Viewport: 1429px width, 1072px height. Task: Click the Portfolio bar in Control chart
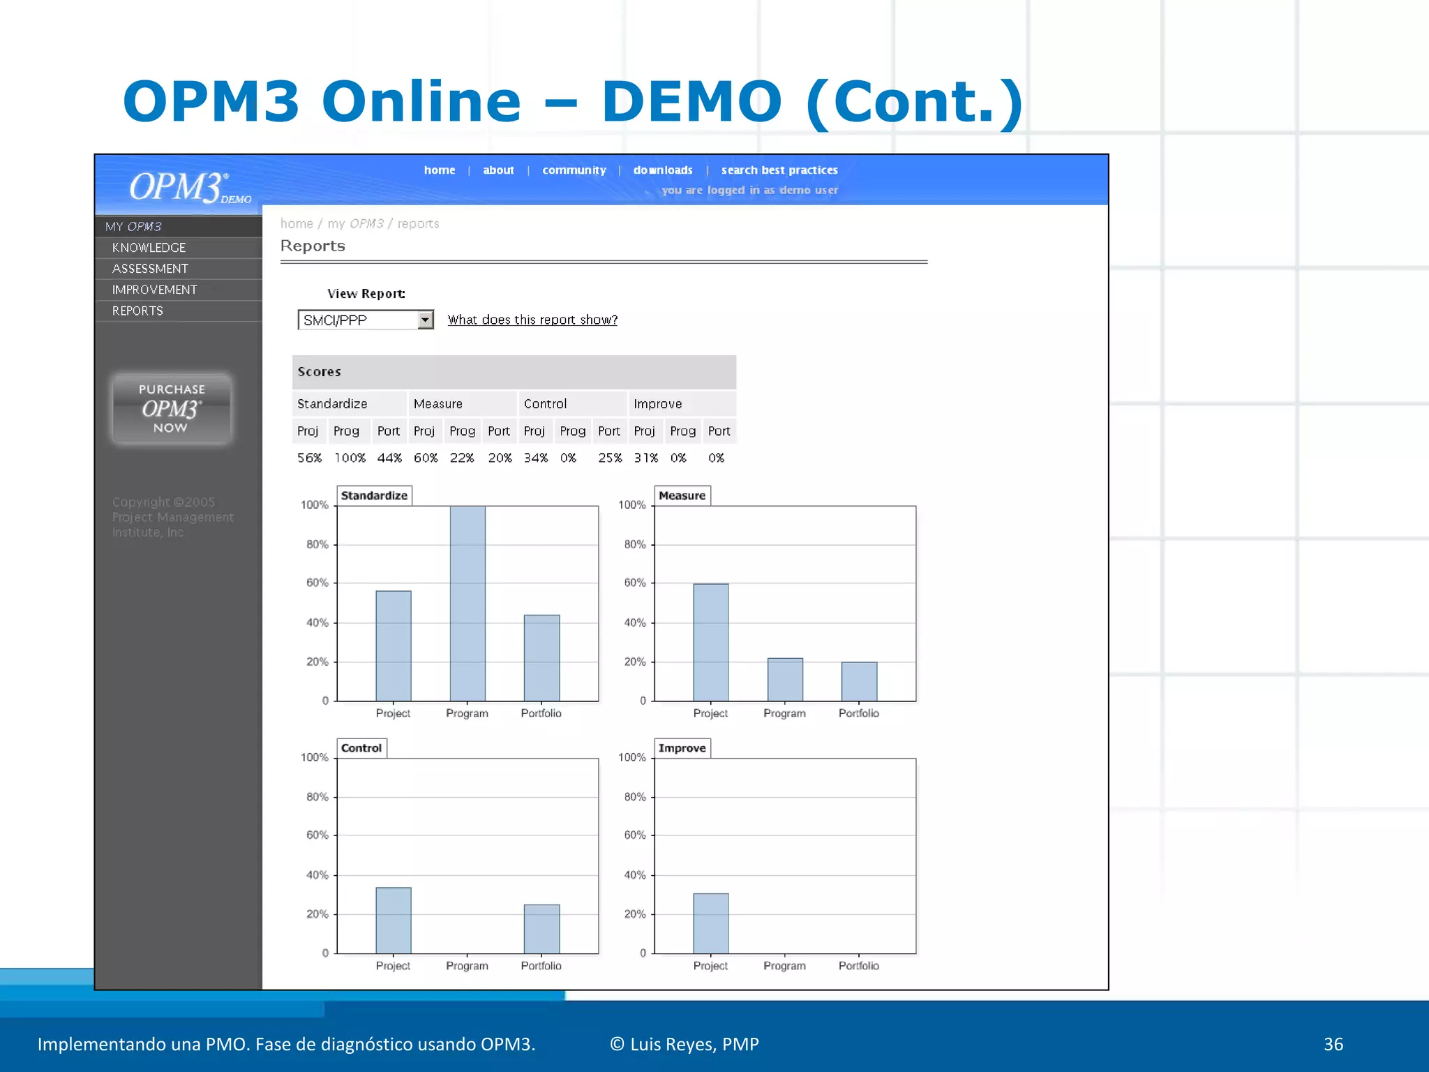click(x=541, y=929)
